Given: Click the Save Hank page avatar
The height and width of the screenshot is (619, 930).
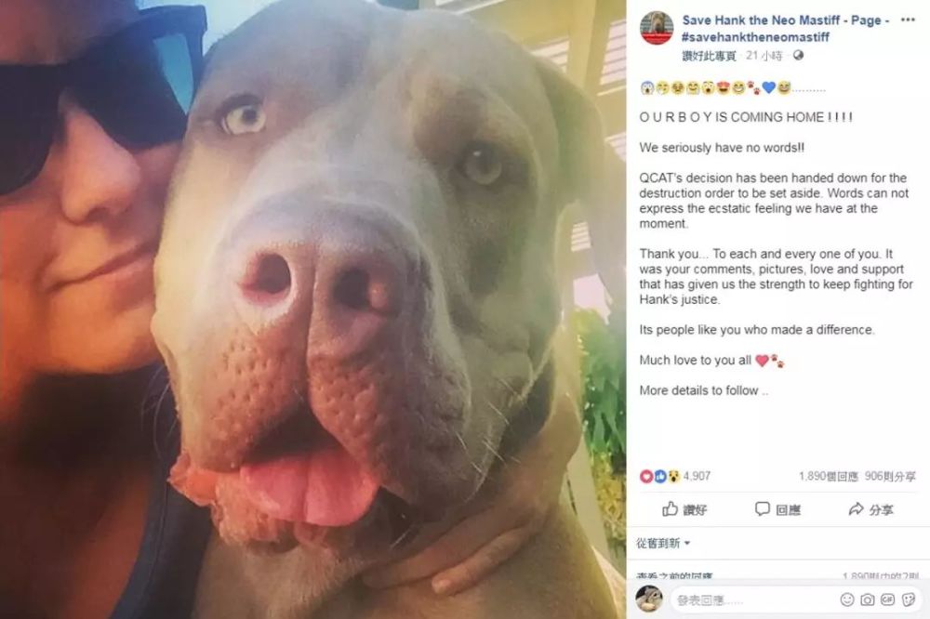Looking at the screenshot, I should (x=657, y=27).
